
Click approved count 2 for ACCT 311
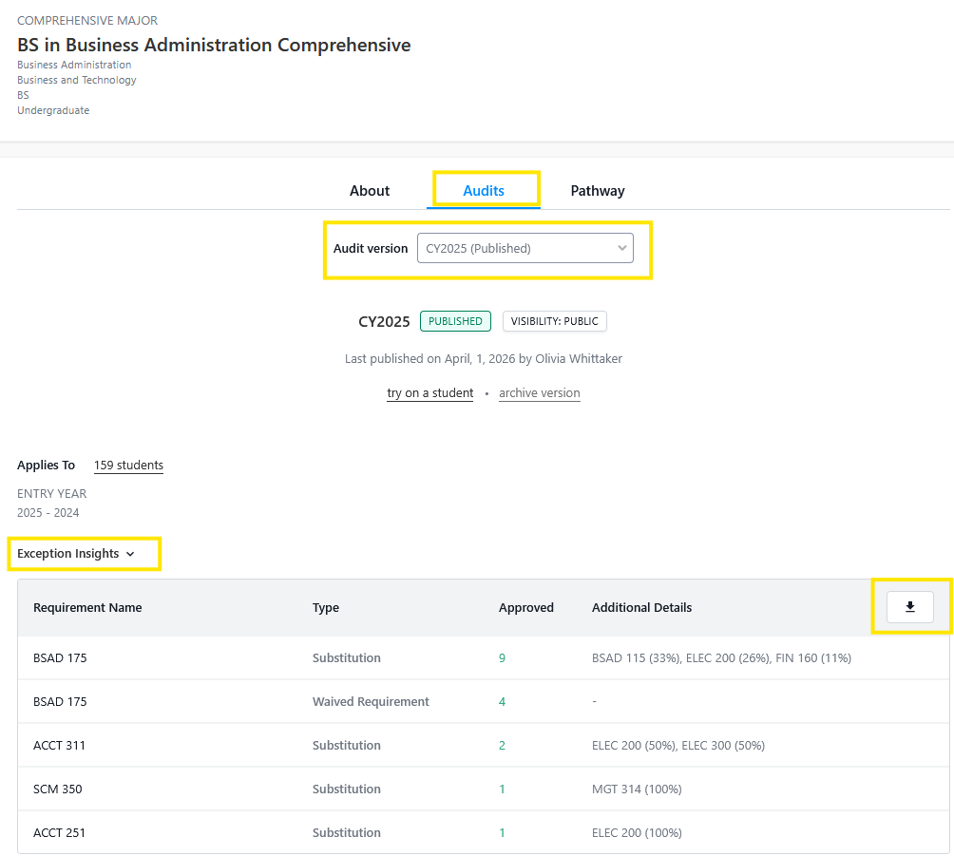pos(502,745)
